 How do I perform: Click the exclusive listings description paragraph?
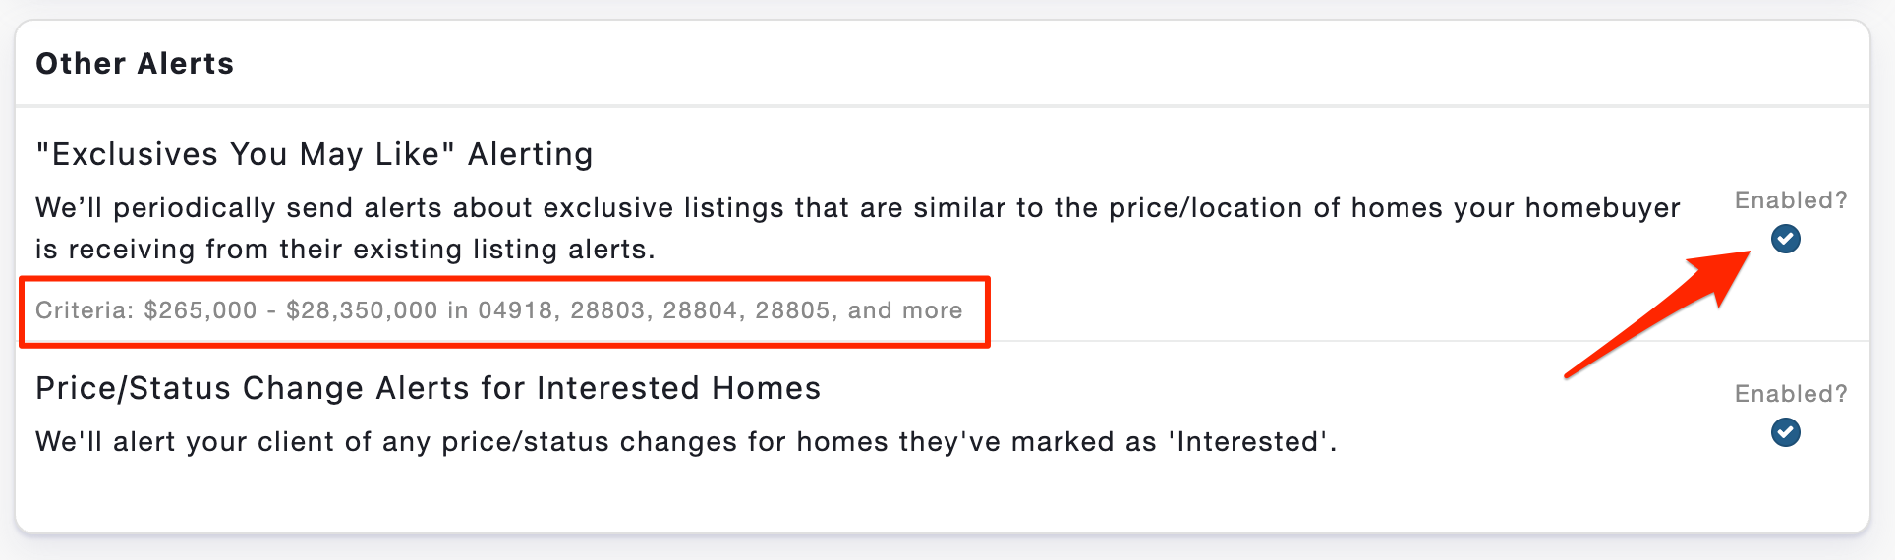[x=858, y=228]
